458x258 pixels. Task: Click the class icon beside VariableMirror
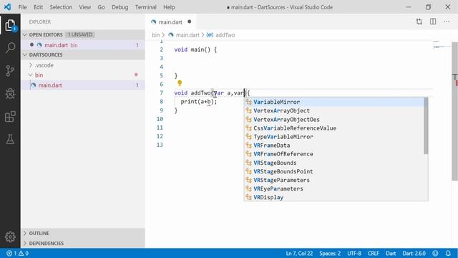pos(248,102)
